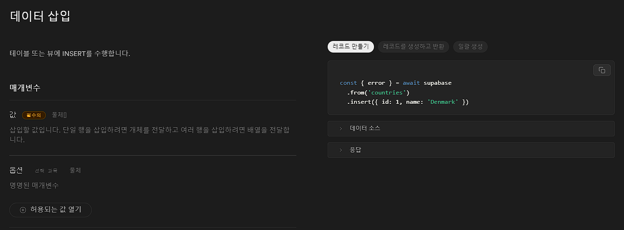Click the 옵션 parameter name

tap(16, 170)
